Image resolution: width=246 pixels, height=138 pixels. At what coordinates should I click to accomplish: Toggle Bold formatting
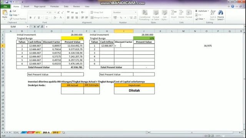point(31,18)
